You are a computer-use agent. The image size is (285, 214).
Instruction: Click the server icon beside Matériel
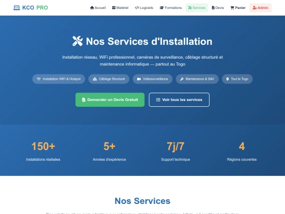tap(114, 7)
